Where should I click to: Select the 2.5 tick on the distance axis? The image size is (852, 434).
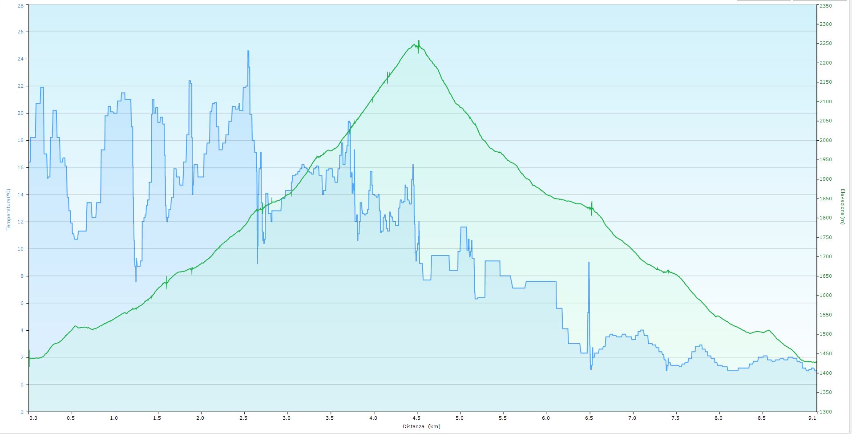(244, 418)
